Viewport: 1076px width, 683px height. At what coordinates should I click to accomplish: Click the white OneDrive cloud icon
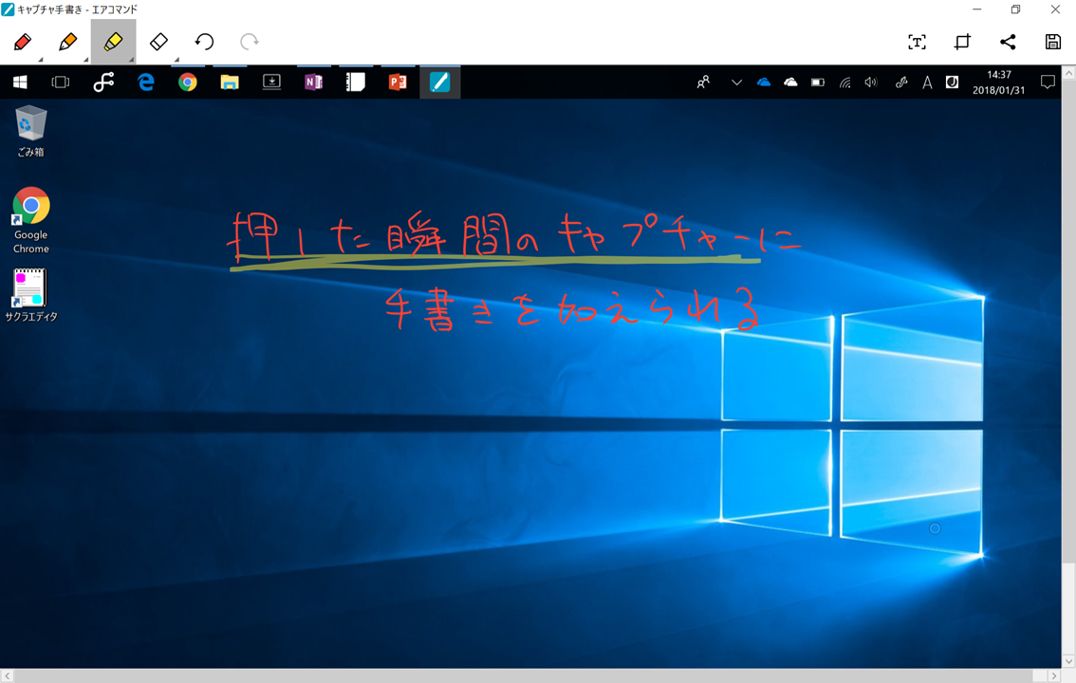[790, 83]
